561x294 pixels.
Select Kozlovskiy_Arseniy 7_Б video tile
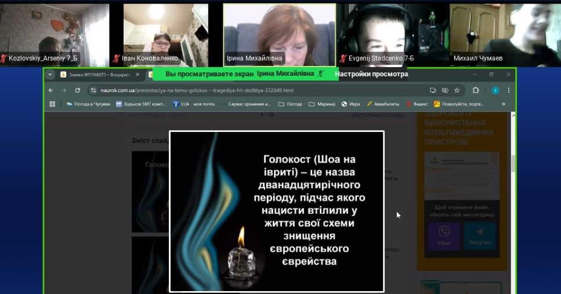[55, 35]
